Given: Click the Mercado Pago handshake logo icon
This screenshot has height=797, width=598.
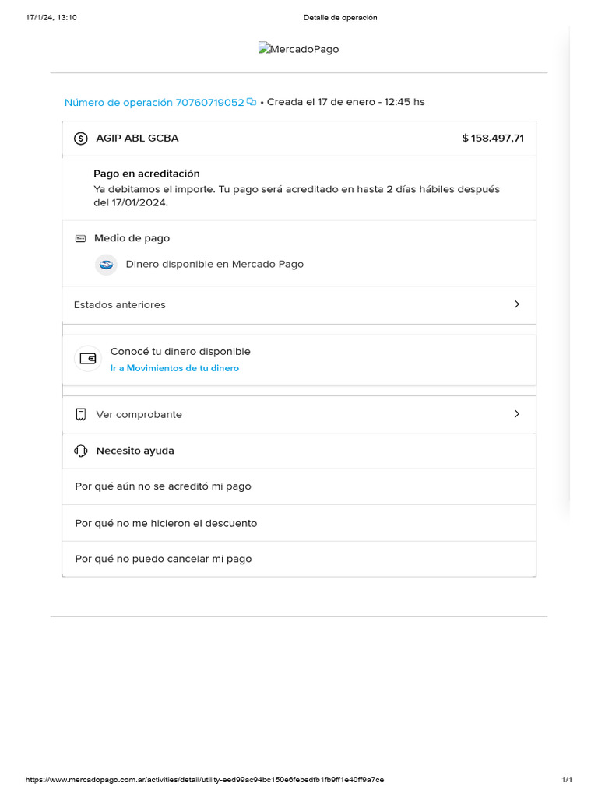Looking at the screenshot, I should click(x=107, y=265).
